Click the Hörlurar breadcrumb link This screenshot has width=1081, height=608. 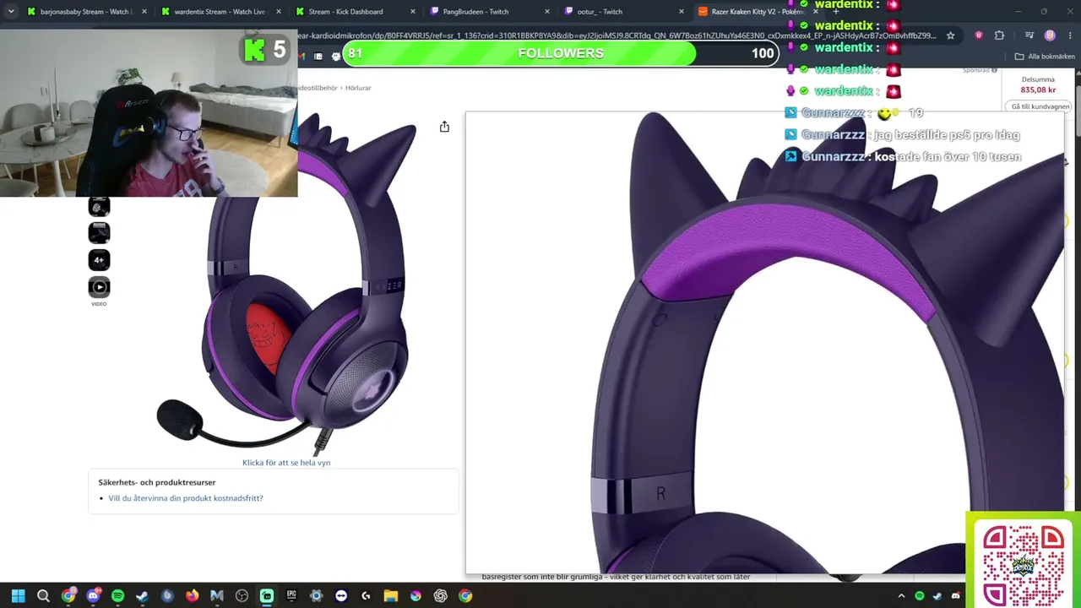[358, 88]
